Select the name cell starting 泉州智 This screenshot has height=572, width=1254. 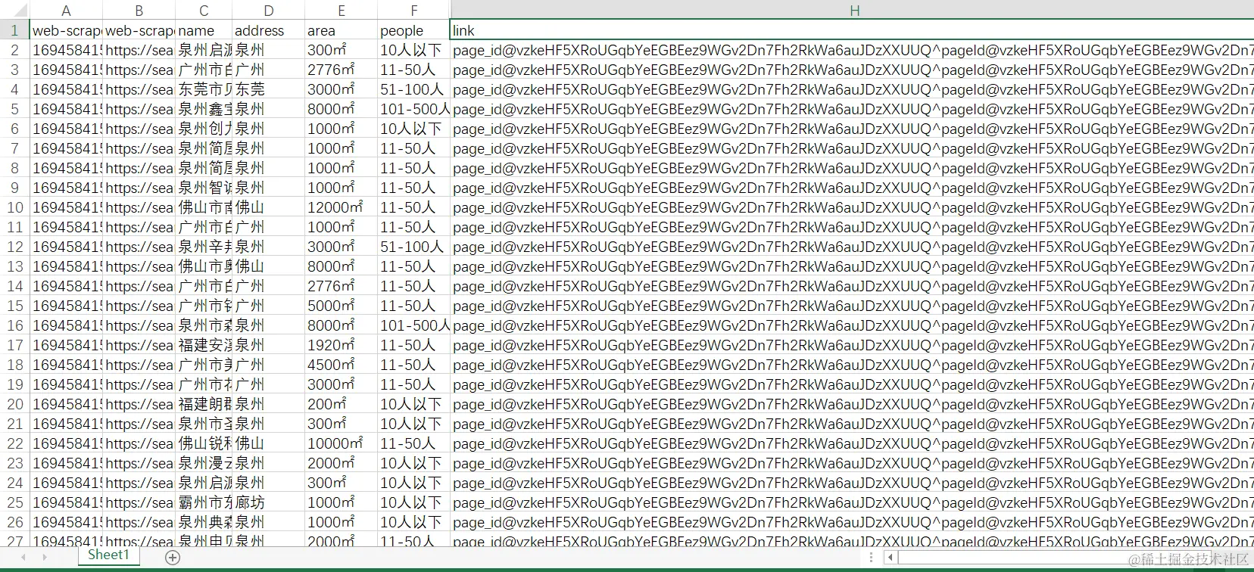point(204,188)
